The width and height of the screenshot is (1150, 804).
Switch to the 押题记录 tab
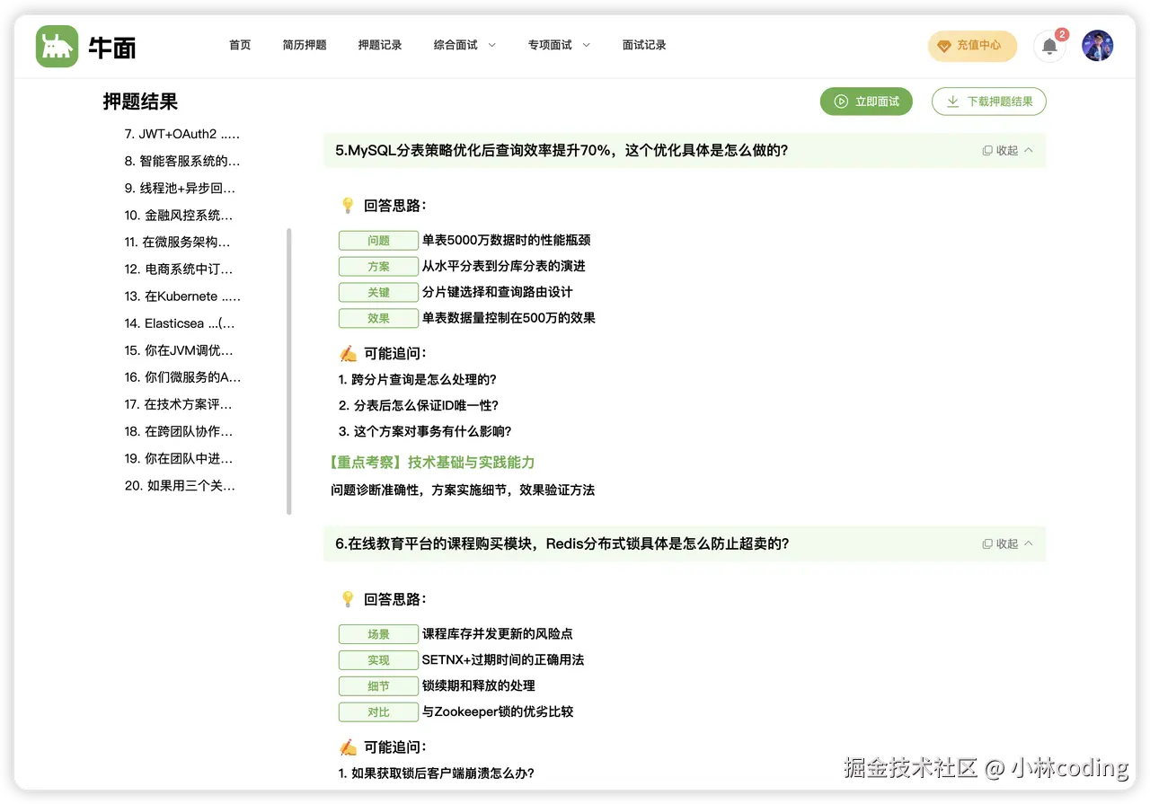(380, 44)
